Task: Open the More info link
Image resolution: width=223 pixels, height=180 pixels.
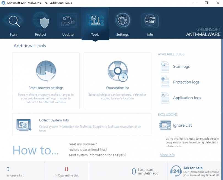Action: pyautogui.click(x=167, y=155)
